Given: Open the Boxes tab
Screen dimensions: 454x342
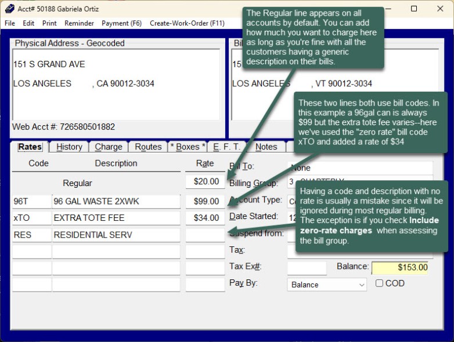Looking at the screenshot, I should coord(188,147).
